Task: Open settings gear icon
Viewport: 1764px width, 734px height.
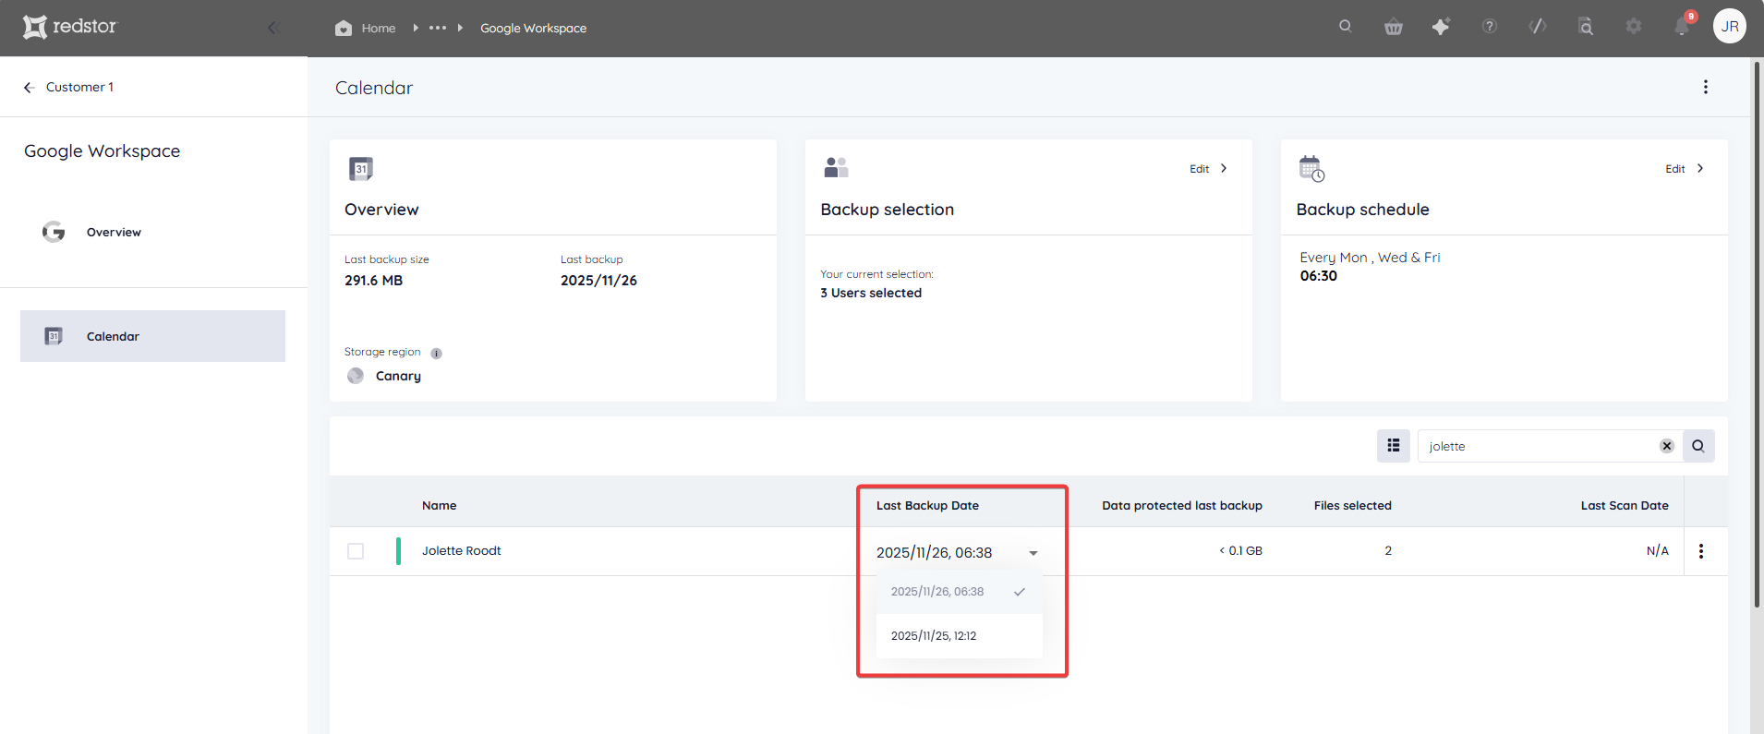Action: coord(1634,27)
